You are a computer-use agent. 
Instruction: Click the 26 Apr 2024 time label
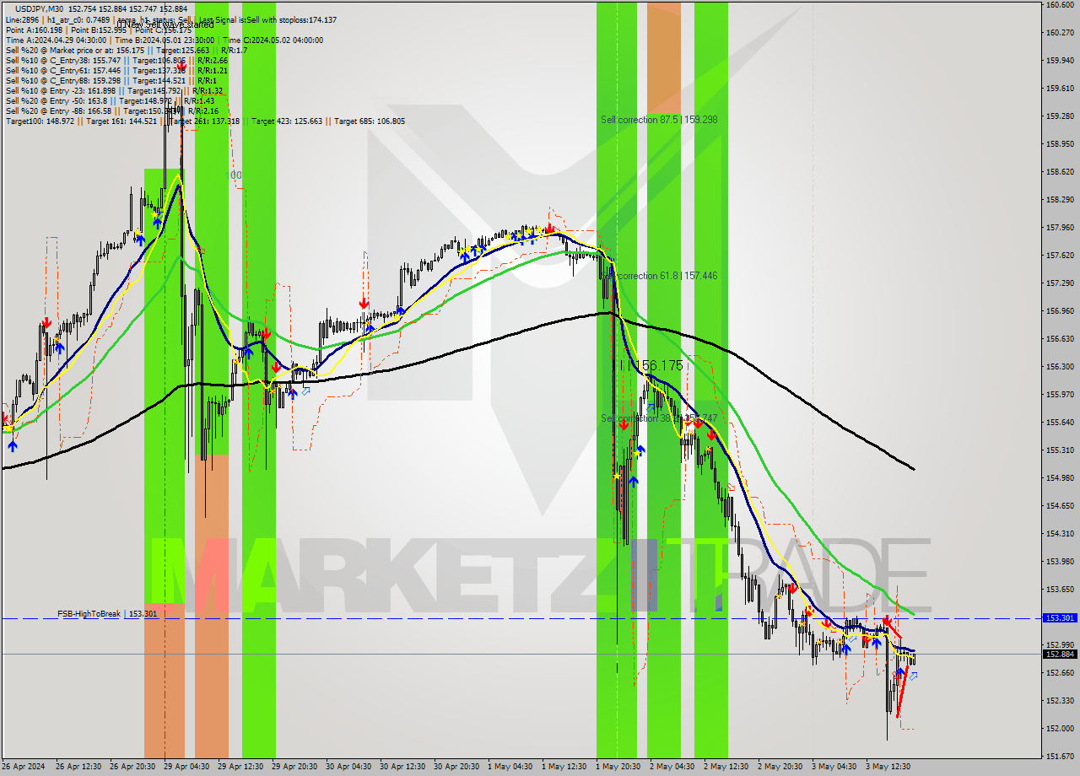click(x=24, y=767)
